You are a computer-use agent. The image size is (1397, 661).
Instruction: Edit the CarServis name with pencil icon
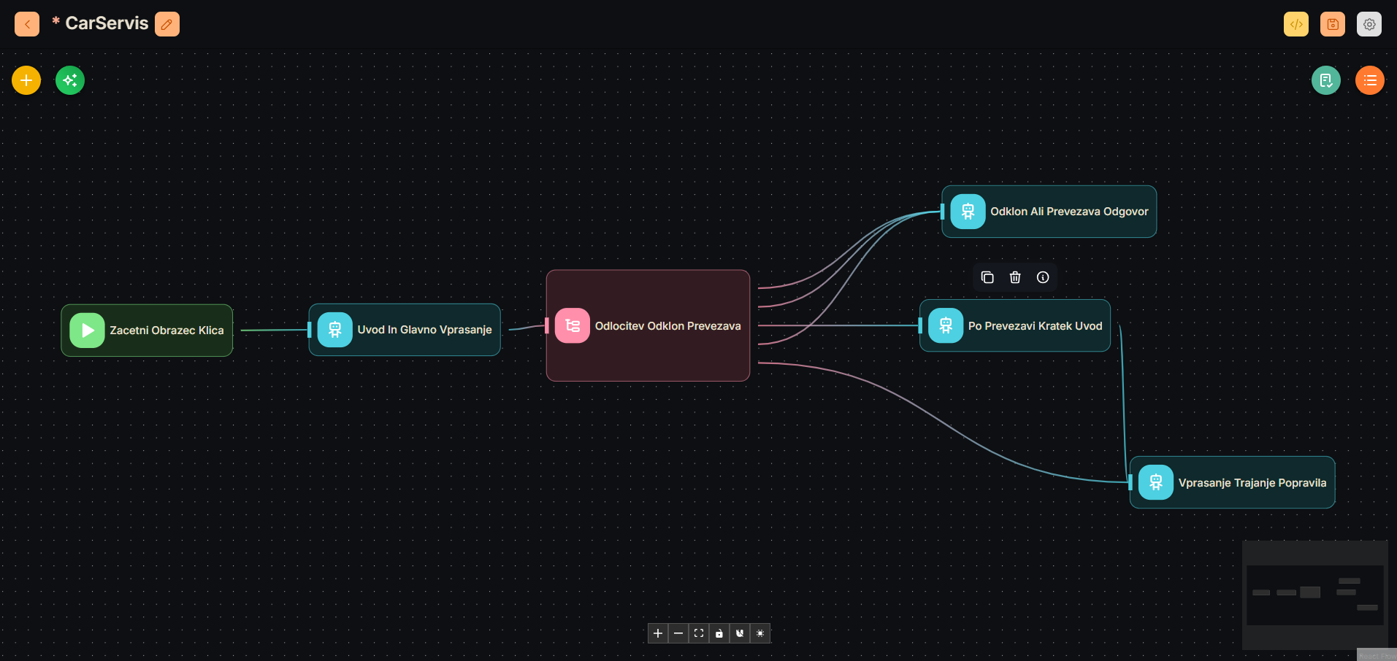point(167,24)
